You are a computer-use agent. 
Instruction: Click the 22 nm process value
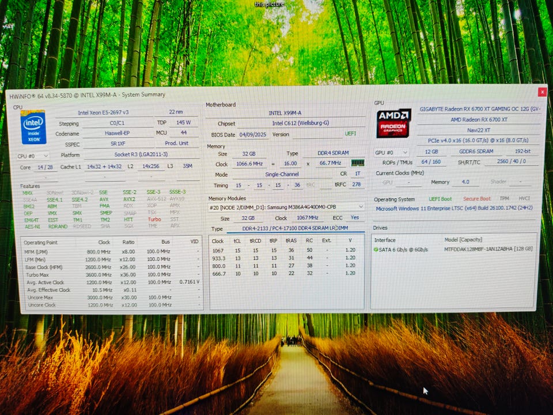point(176,112)
